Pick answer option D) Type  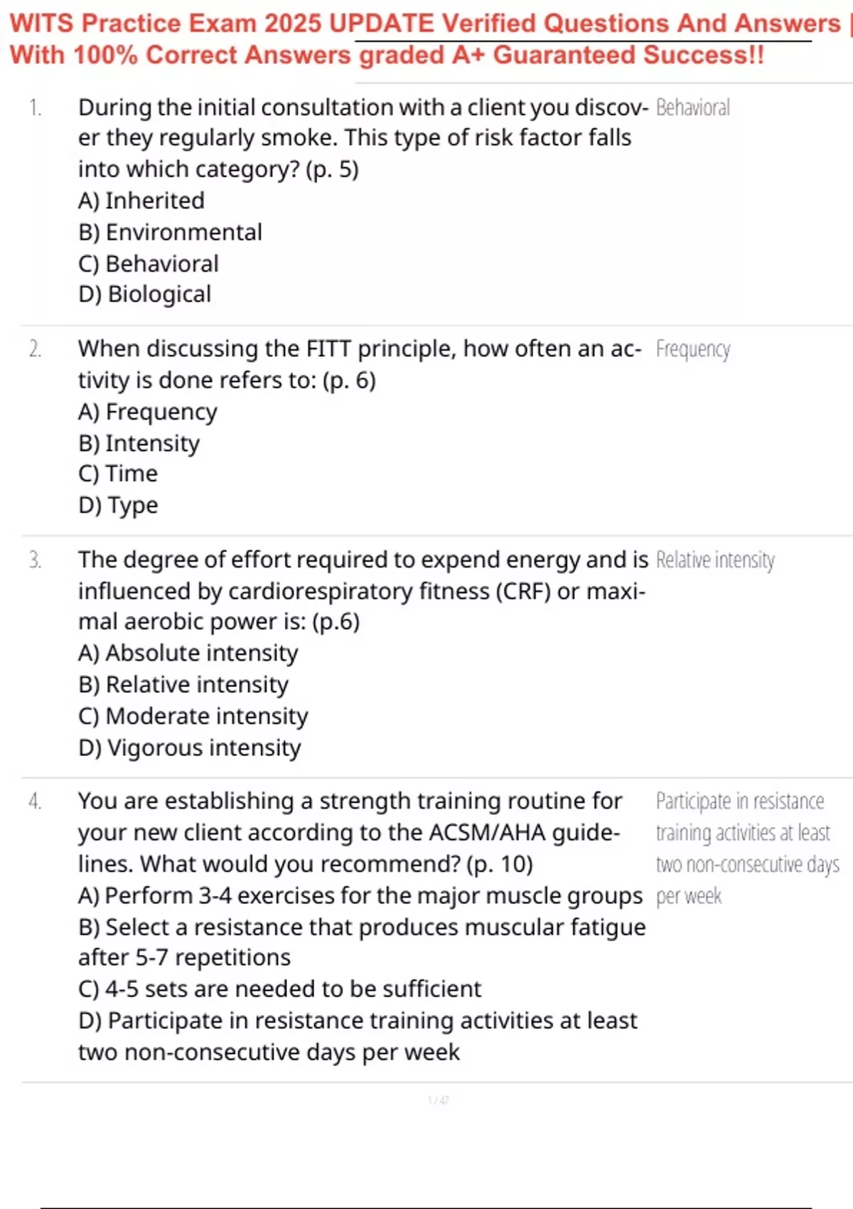[x=118, y=505]
